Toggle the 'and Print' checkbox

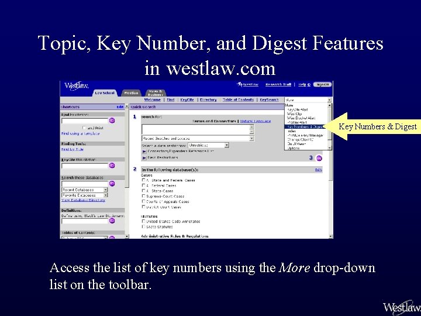[84, 128]
